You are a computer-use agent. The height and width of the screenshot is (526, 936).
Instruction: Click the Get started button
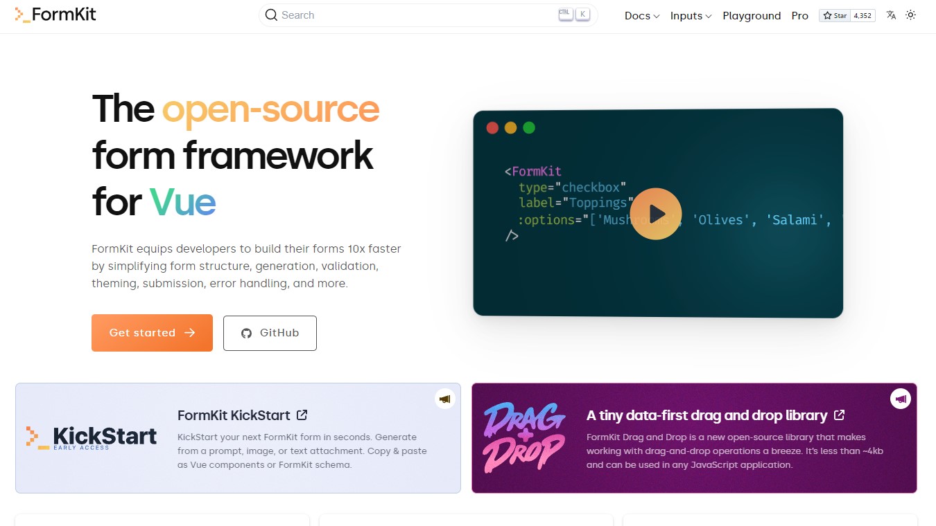152,333
